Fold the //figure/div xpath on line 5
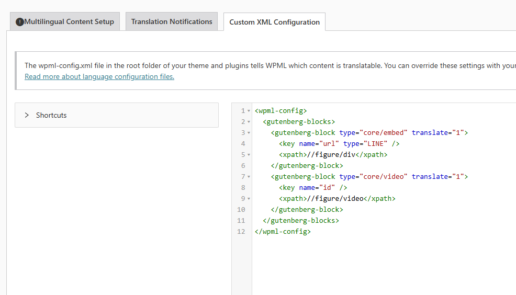This screenshot has width=516, height=295. [249, 155]
